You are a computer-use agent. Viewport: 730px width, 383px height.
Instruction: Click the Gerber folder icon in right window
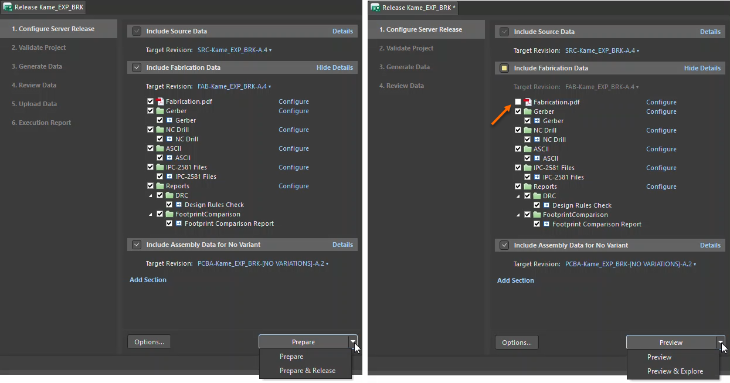tap(528, 111)
